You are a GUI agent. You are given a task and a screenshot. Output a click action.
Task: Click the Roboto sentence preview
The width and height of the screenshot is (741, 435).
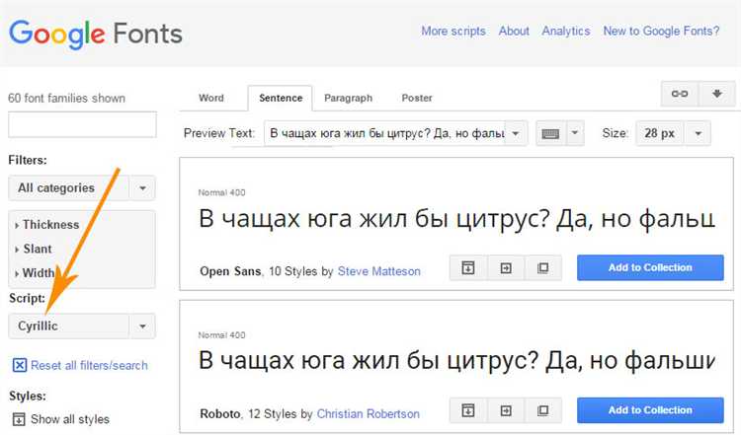click(x=456, y=361)
